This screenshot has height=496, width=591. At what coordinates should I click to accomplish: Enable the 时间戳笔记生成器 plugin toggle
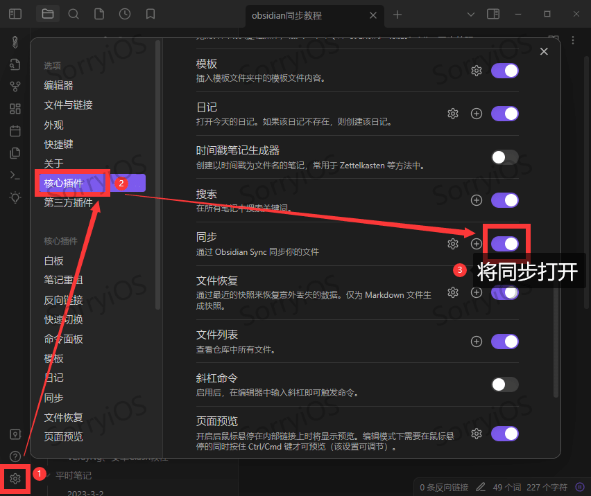point(505,157)
